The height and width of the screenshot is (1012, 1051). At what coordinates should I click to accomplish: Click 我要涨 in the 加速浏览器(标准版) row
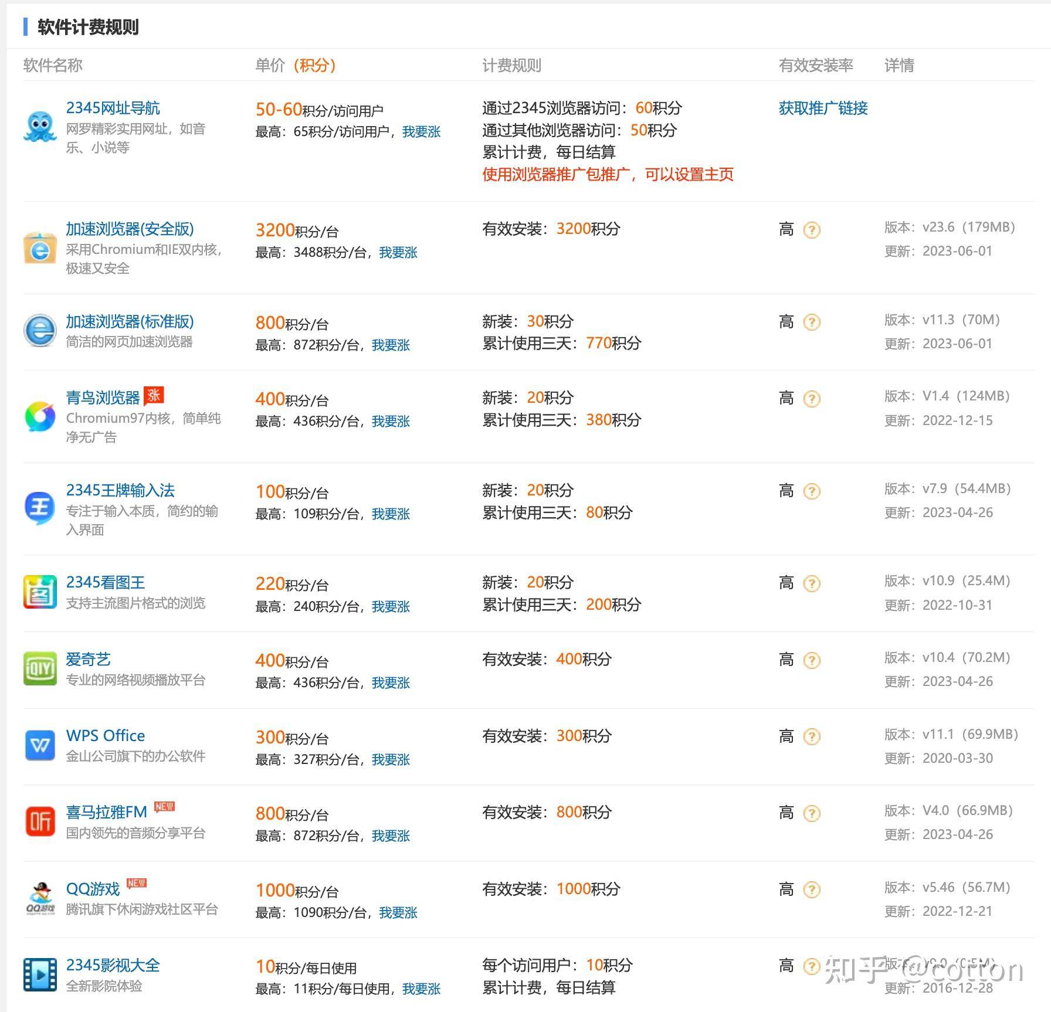391,345
